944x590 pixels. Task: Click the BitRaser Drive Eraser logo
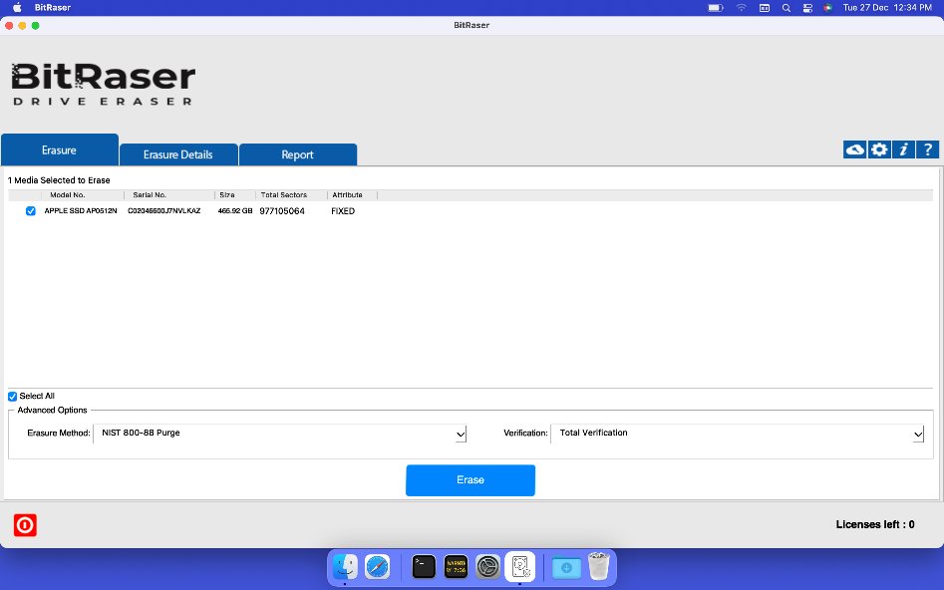point(103,85)
